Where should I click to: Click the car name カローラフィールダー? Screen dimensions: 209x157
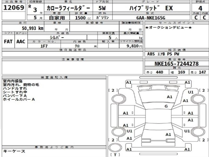(68, 8)
